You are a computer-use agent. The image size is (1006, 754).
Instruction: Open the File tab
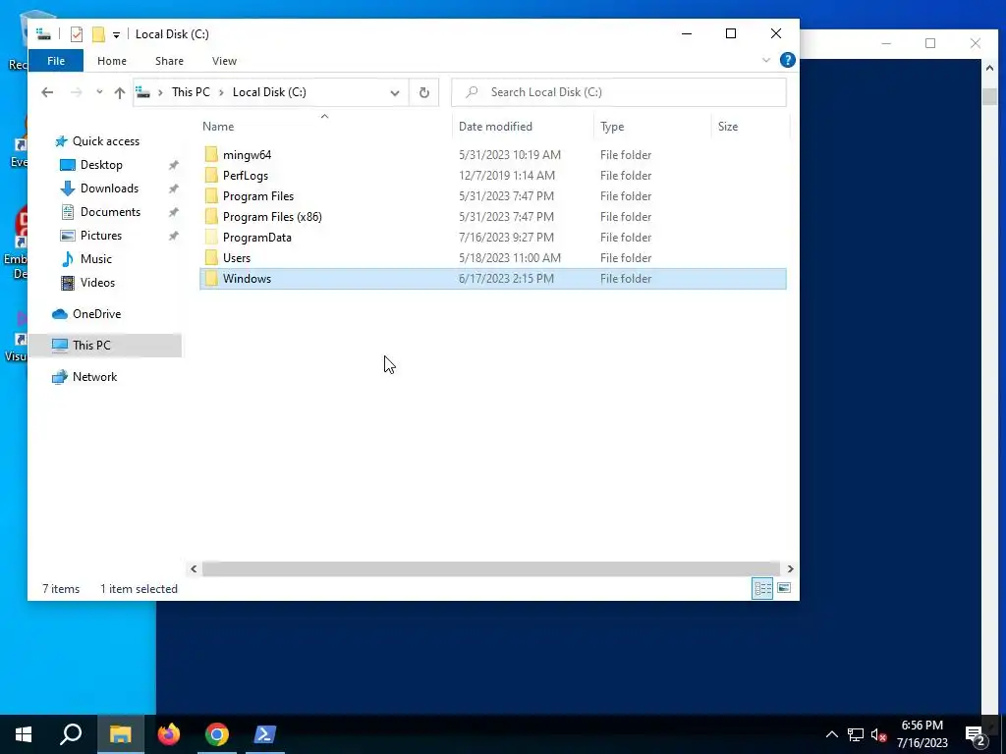pos(56,61)
